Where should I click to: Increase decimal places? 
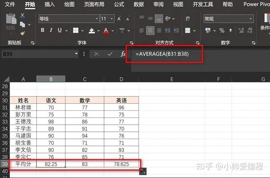(241, 30)
